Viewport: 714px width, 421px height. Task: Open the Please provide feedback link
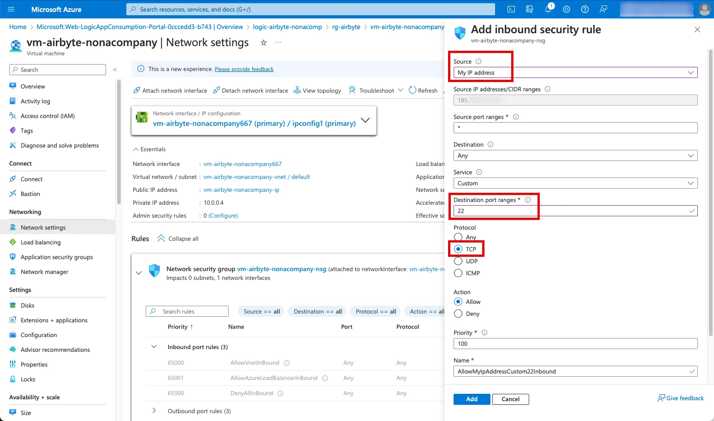pyautogui.click(x=244, y=69)
